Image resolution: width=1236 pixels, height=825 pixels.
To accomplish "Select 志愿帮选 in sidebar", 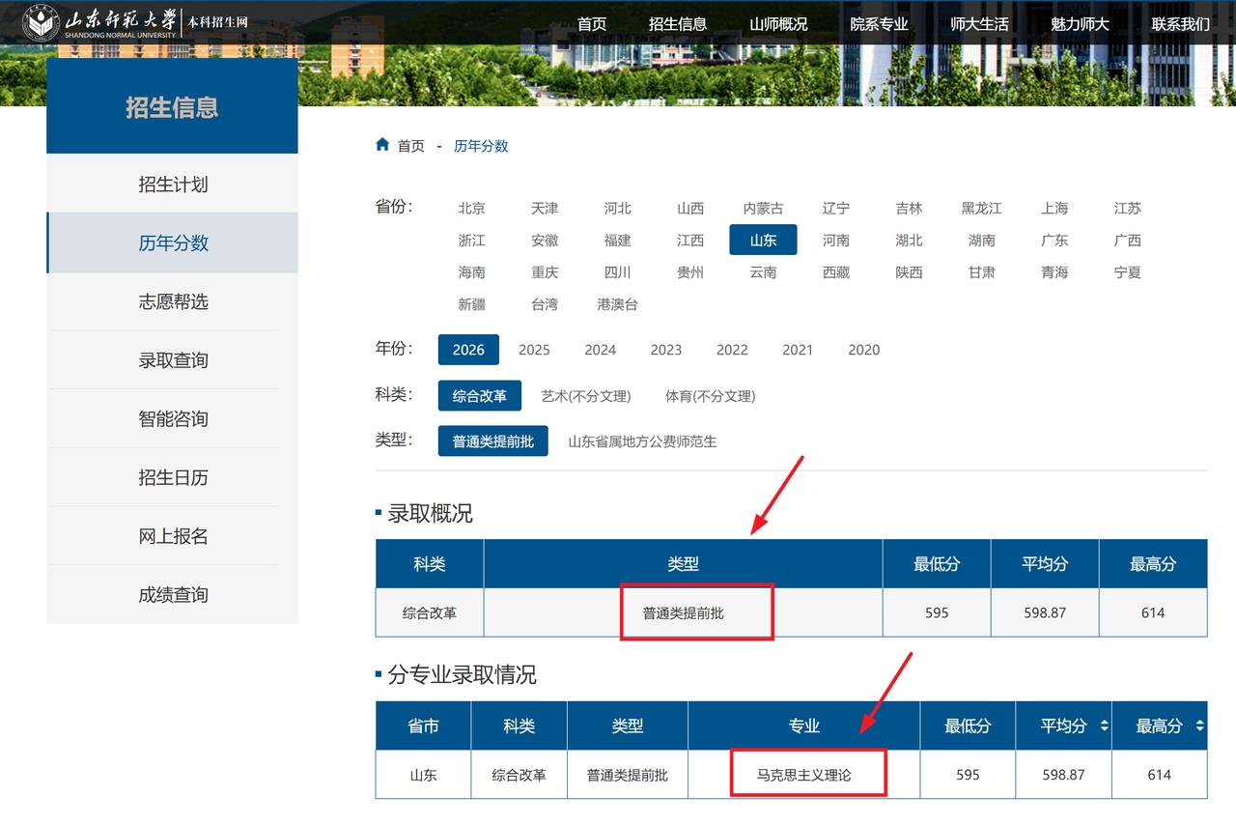I will [173, 301].
